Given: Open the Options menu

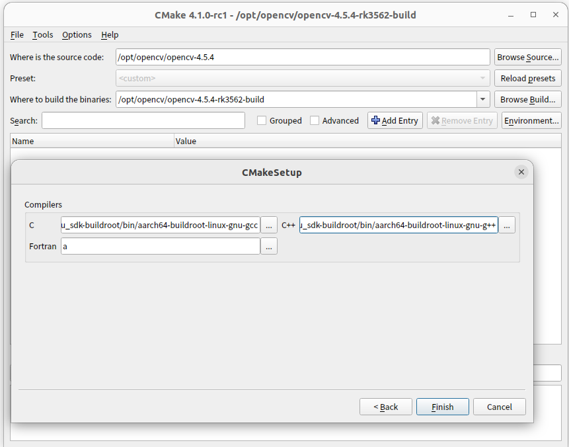Looking at the screenshot, I should 77,35.
